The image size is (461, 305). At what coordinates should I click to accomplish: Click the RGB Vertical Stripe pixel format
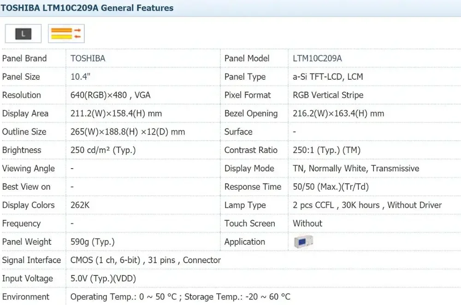click(328, 95)
